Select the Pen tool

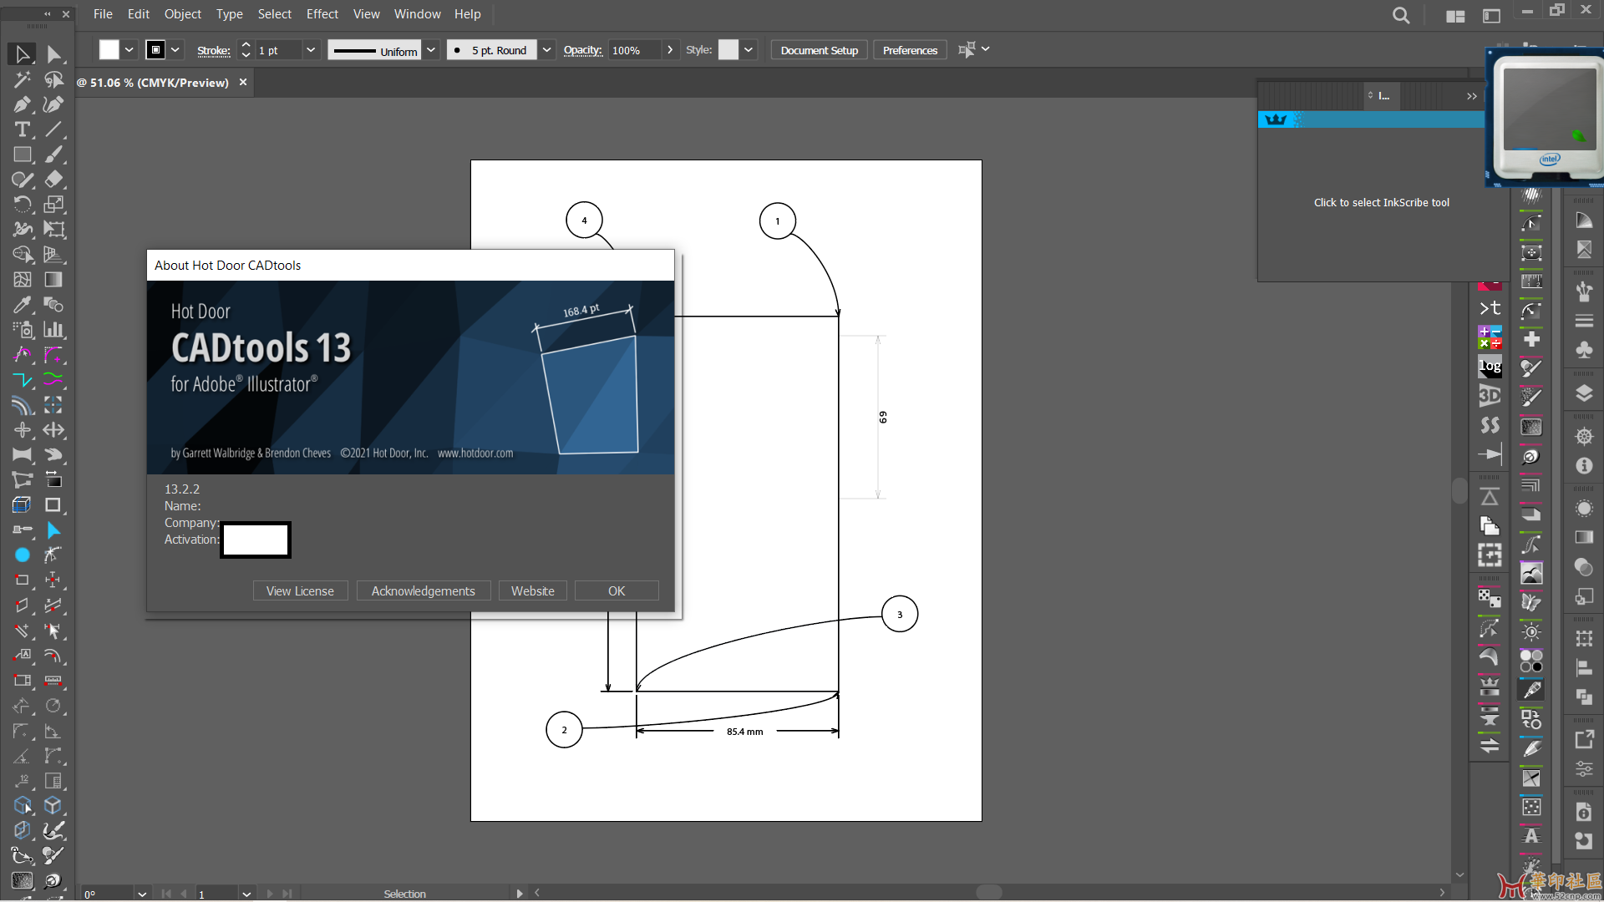[x=23, y=104]
